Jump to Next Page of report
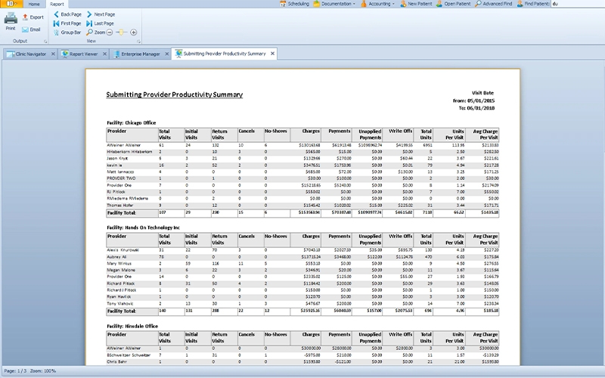Viewport: 605px width, 378px height. (100, 14)
